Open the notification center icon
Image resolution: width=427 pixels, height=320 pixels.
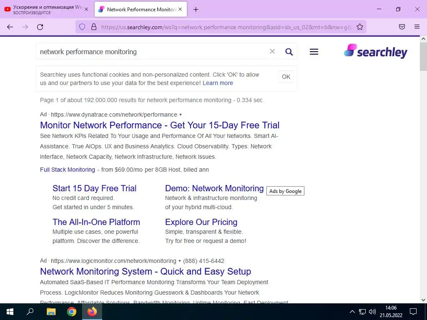(413, 312)
